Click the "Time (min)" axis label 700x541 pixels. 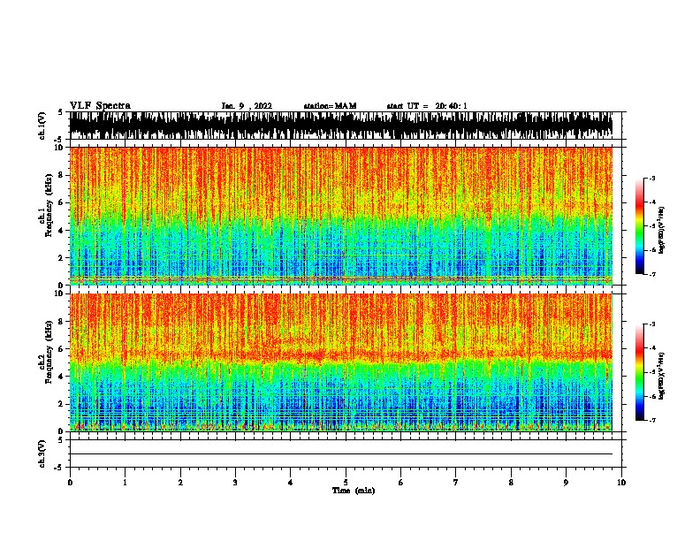(x=354, y=491)
